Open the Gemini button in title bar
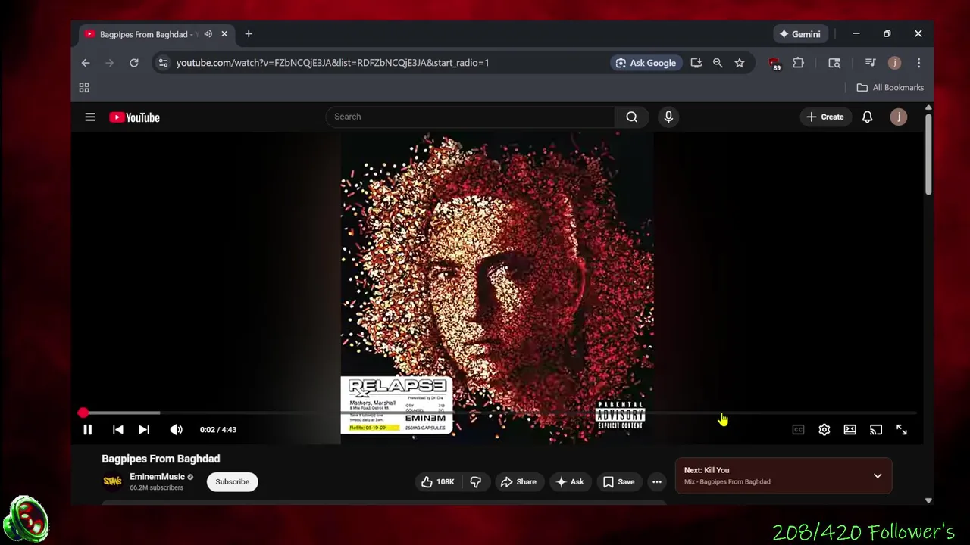Screen dimensions: 970x545 click(x=799, y=34)
